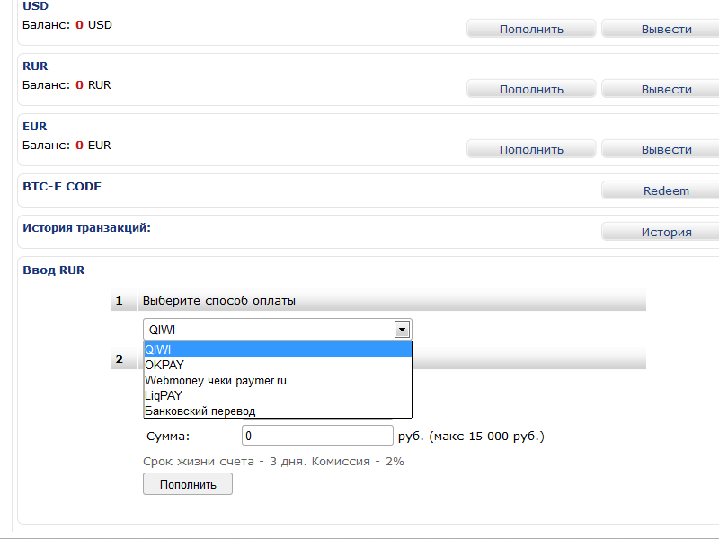Withdraw from the EUR balance
This screenshot has width=719, height=539.
point(661,149)
